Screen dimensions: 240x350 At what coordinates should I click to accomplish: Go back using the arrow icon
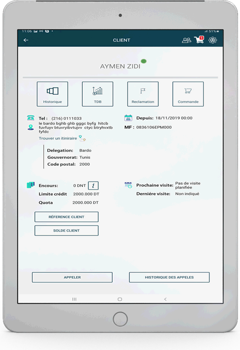click(x=26, y=40)
